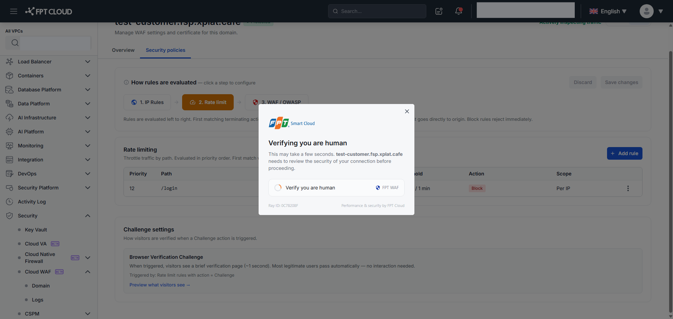Expand the Load Balancer menu
Screen dimensions: 673x319
click(x=88, y=62)
